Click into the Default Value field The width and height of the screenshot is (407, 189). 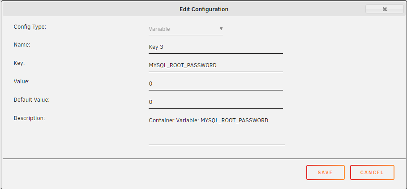[x=215, y=102]
